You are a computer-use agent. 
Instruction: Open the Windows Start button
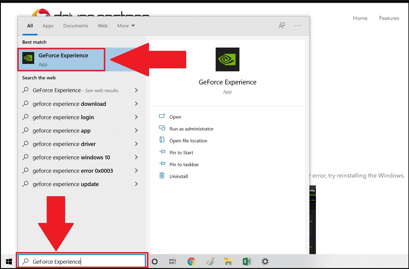click(9, 262)
